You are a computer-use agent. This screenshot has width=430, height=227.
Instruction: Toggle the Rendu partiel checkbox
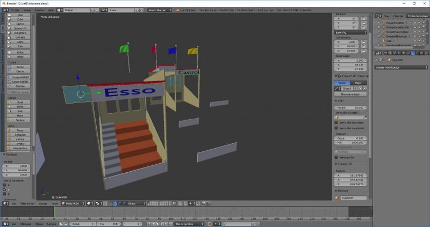tap(336, 157)
